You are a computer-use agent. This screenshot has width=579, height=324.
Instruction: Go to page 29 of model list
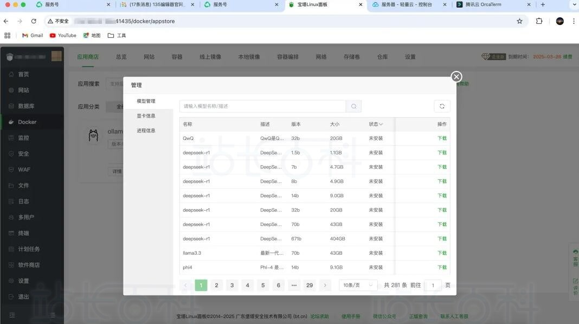coord(310,285)
